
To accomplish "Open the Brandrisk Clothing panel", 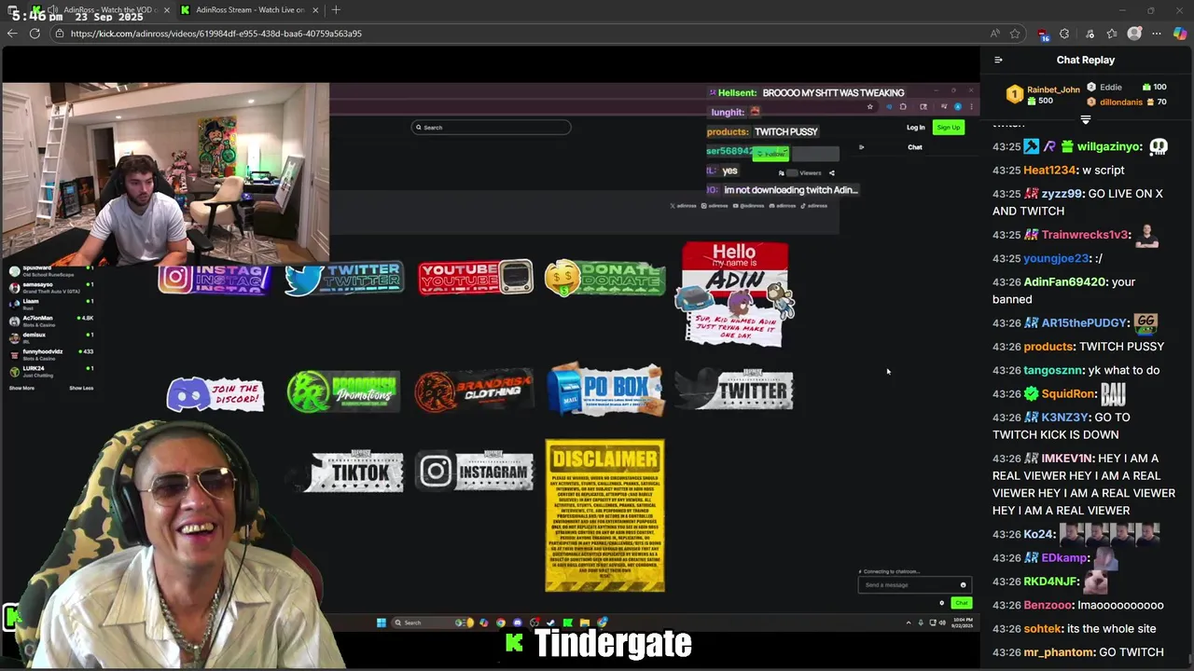I will pyautogui.click(x=474, y=391).
